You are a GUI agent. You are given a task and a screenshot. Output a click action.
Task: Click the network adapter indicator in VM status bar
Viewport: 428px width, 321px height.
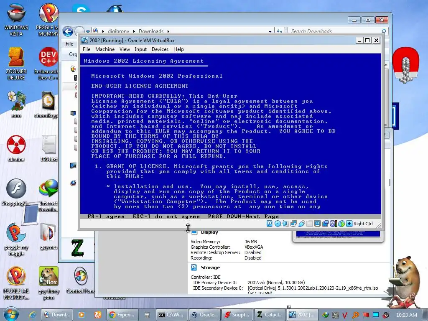tap(293, 224)
